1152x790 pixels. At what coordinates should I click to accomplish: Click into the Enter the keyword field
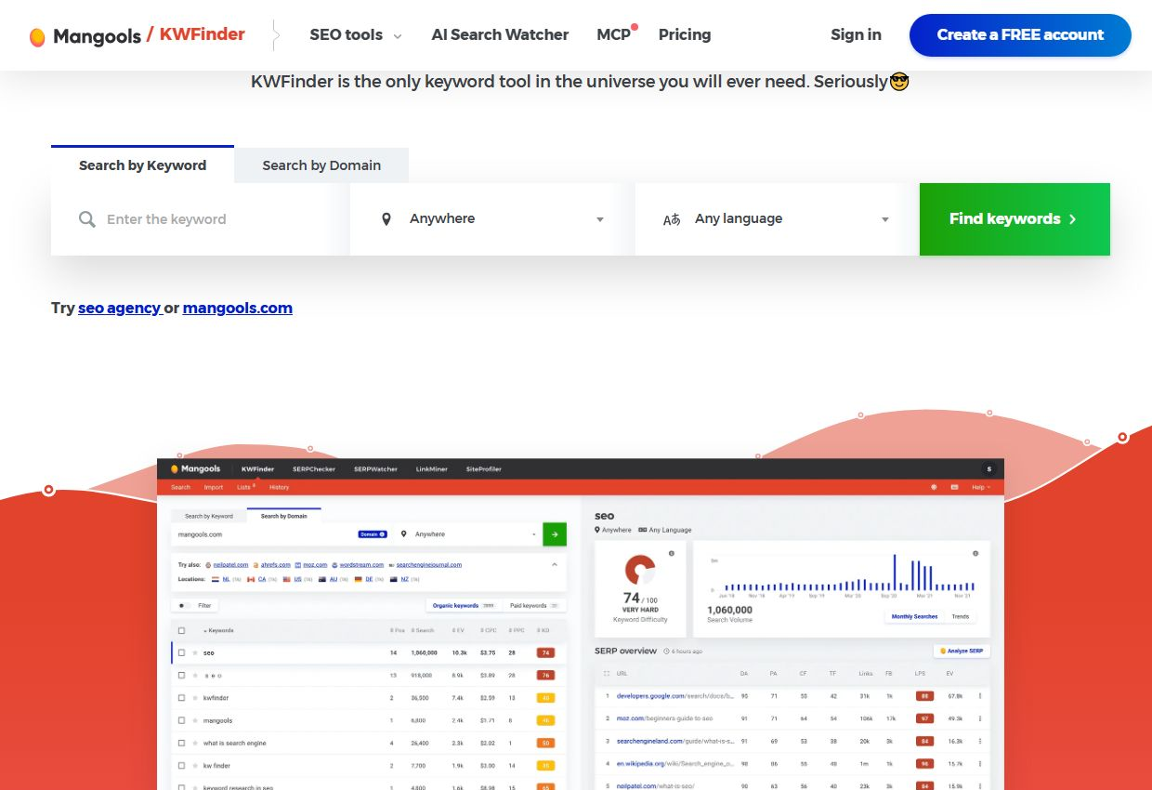click(201, 219)
